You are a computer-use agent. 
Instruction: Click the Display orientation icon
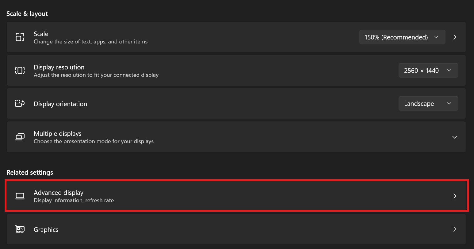click(20, 103)
